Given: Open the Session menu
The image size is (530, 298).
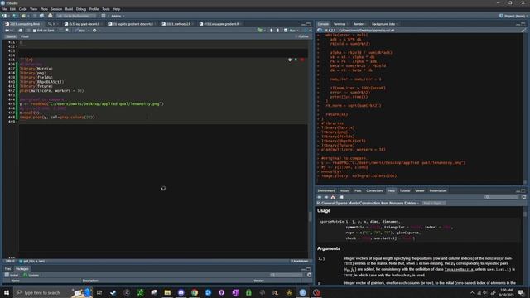Looking at the screenshot, I should pos(56,9).
